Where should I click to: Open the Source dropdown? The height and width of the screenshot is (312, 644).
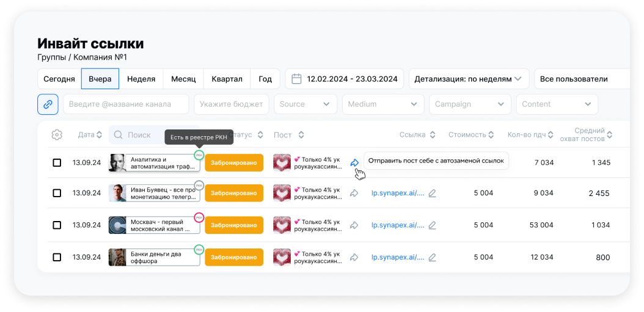tap(305, 104)
